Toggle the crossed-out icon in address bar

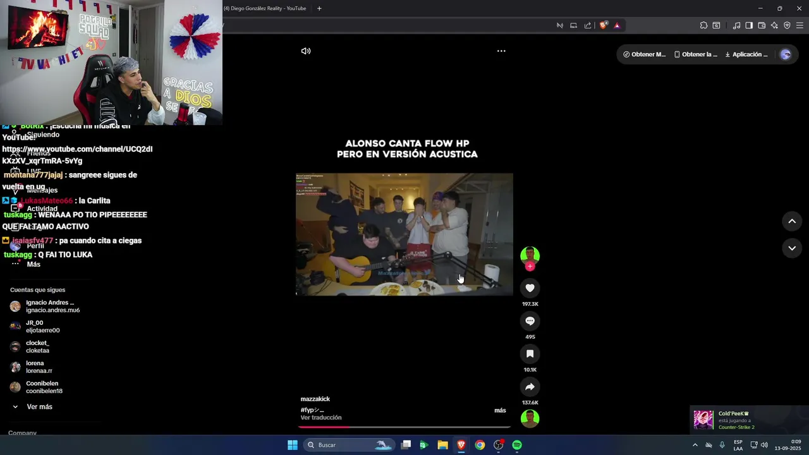click(x=559, y=25)
